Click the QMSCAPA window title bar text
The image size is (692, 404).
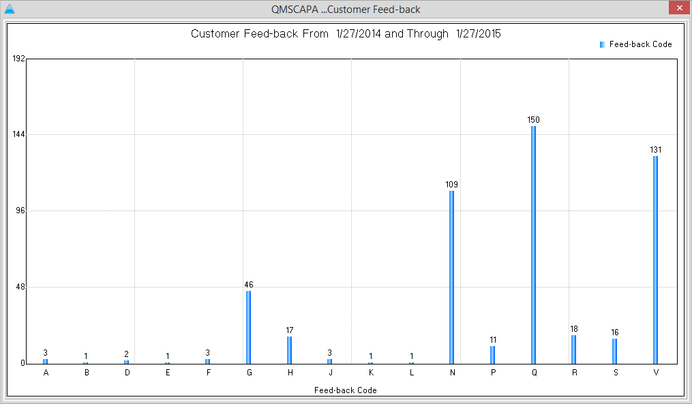(346, 9)
